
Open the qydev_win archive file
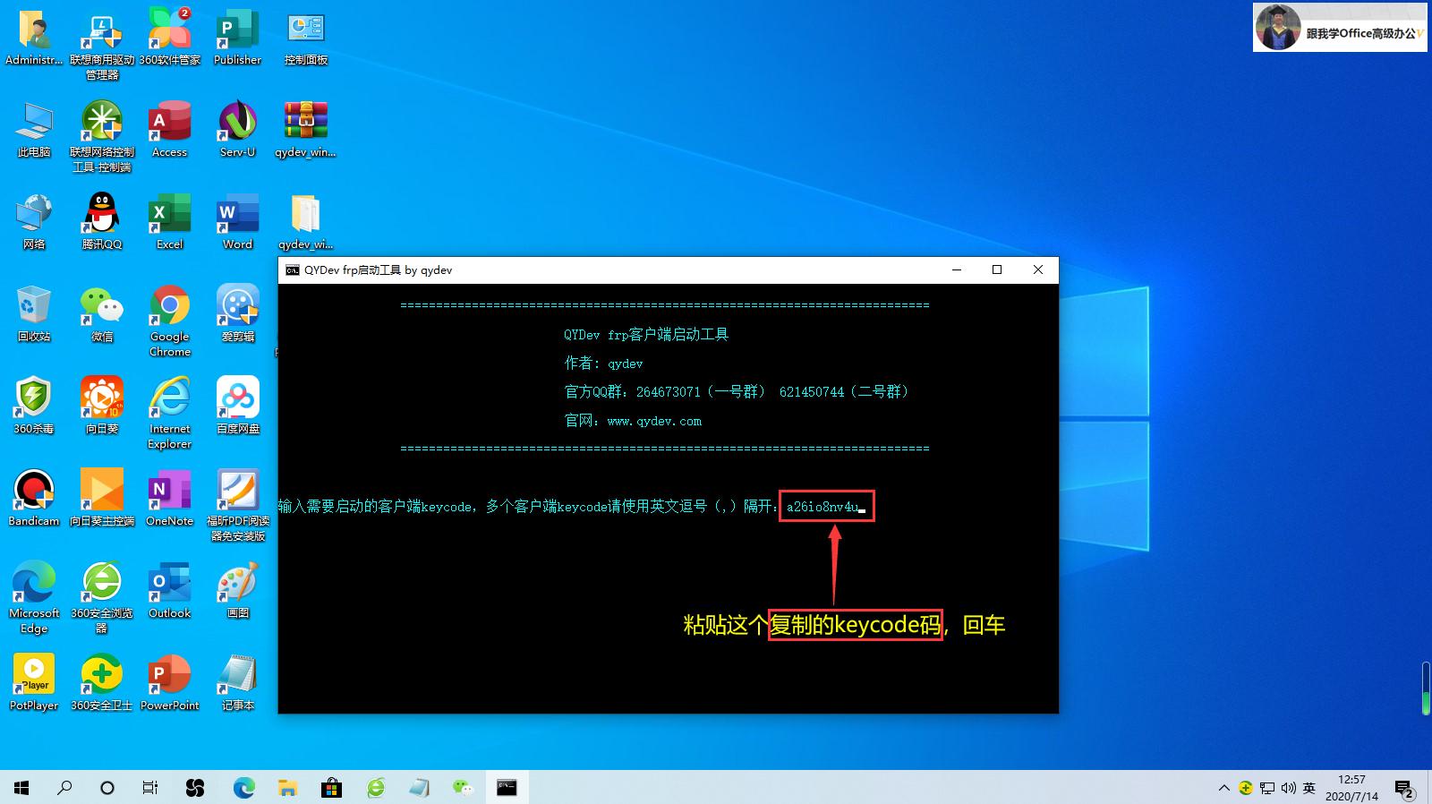tap(306, 130)
